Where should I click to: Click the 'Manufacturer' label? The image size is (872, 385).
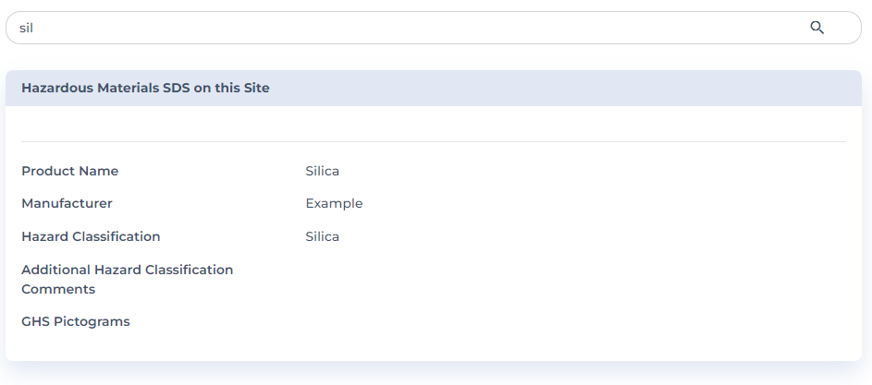tap(67, 203)
